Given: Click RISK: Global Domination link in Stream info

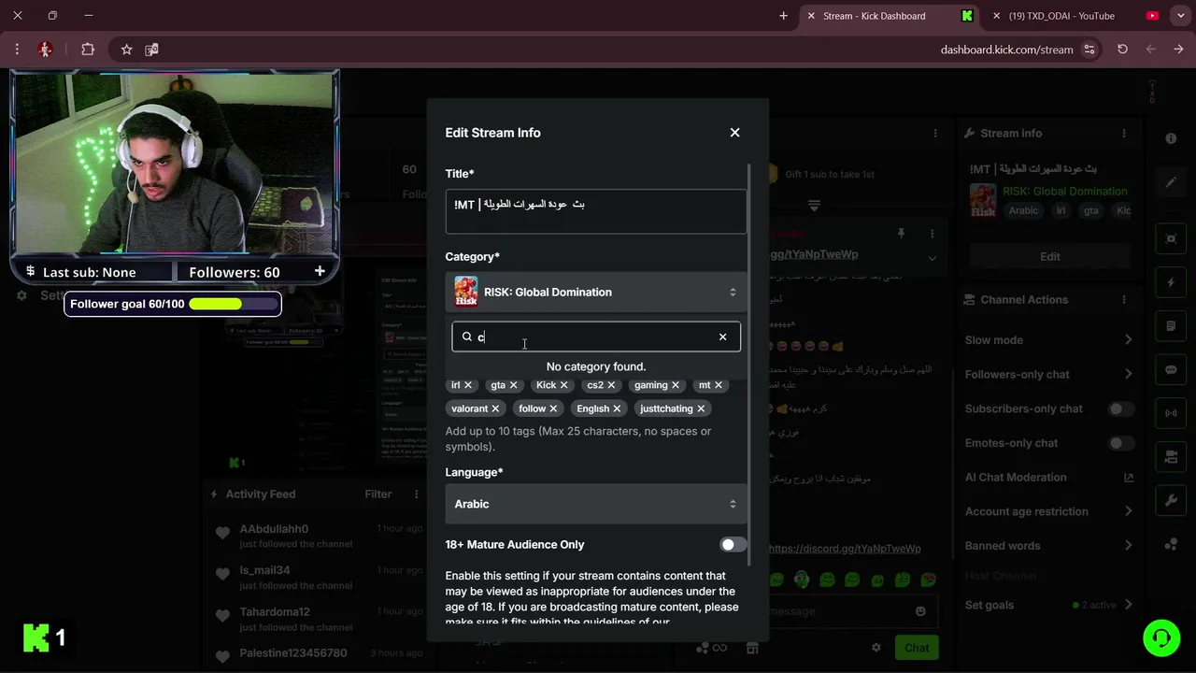Looking at the screenshot, I should 1065,191.
